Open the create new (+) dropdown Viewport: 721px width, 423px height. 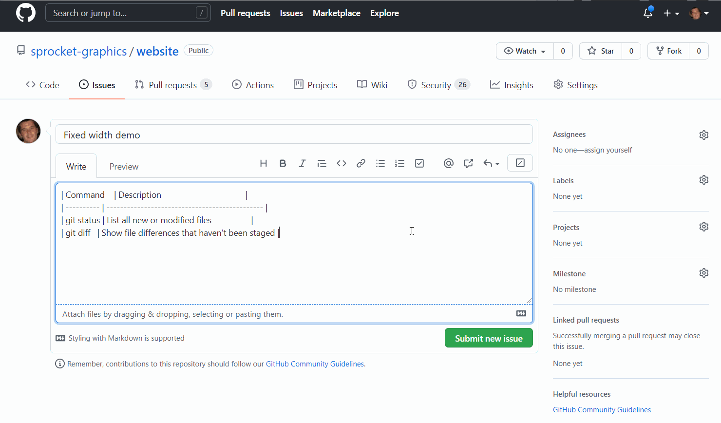[x=671, y=13]
